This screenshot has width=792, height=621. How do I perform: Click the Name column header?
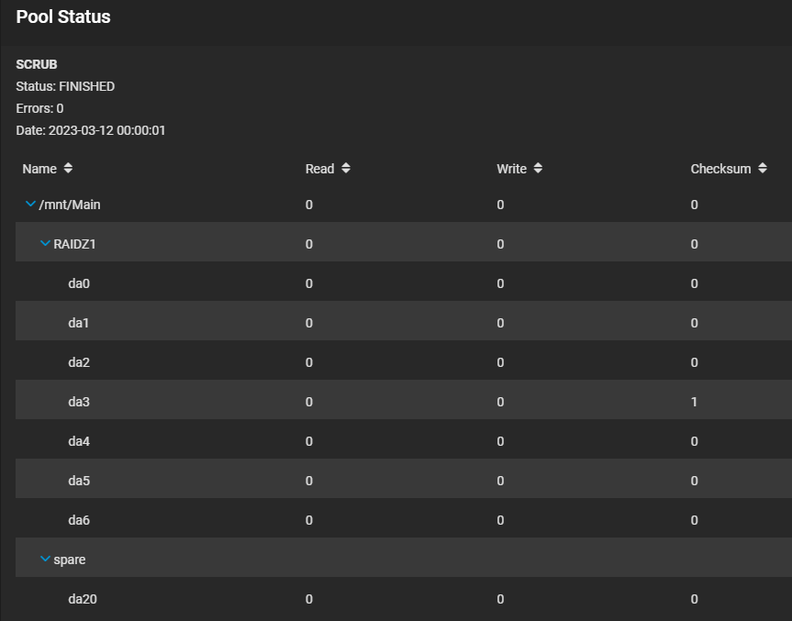39,169
